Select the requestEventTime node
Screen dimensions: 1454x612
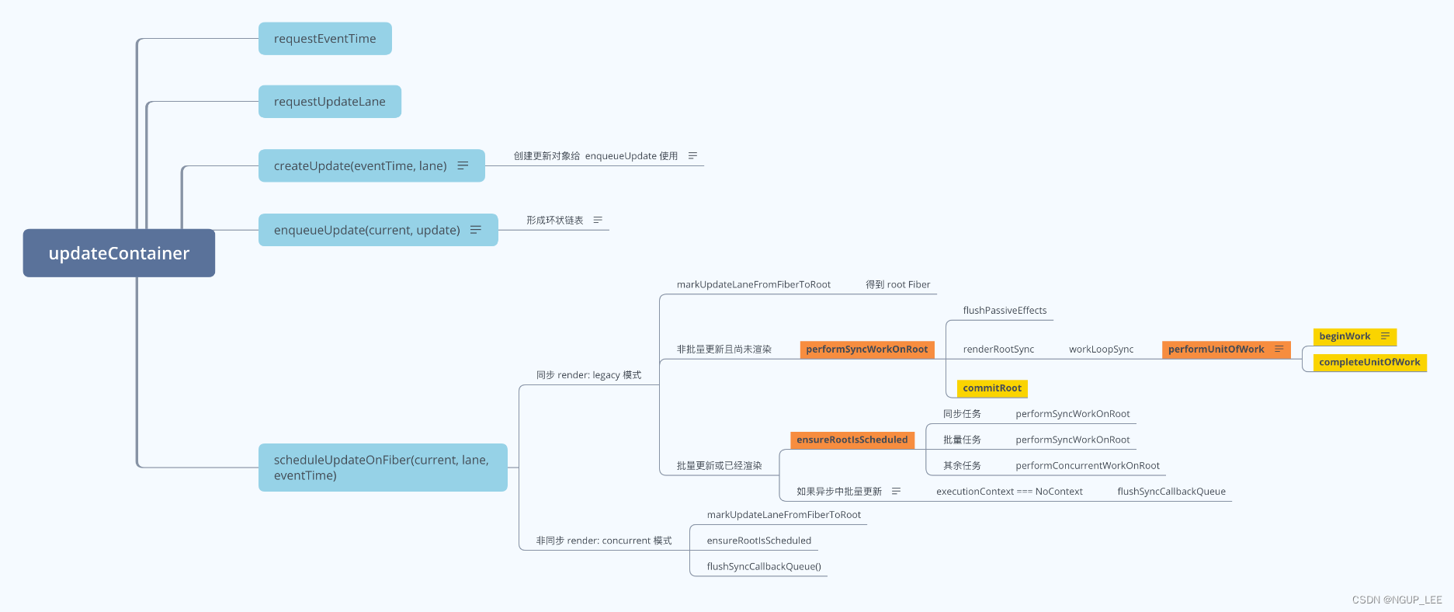tap(324, 39)
